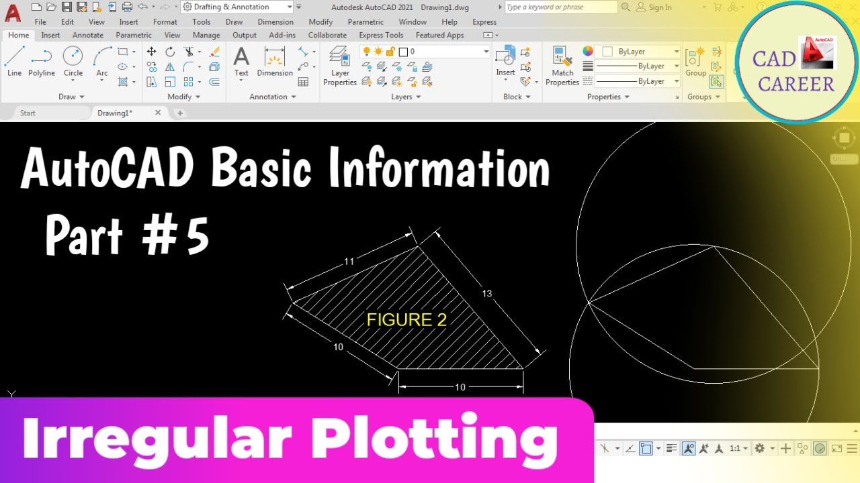Image resolution: width=860 pixels, height=483 pixels.
Task: Click the Fillet tool icon
Action: point(189,66)
